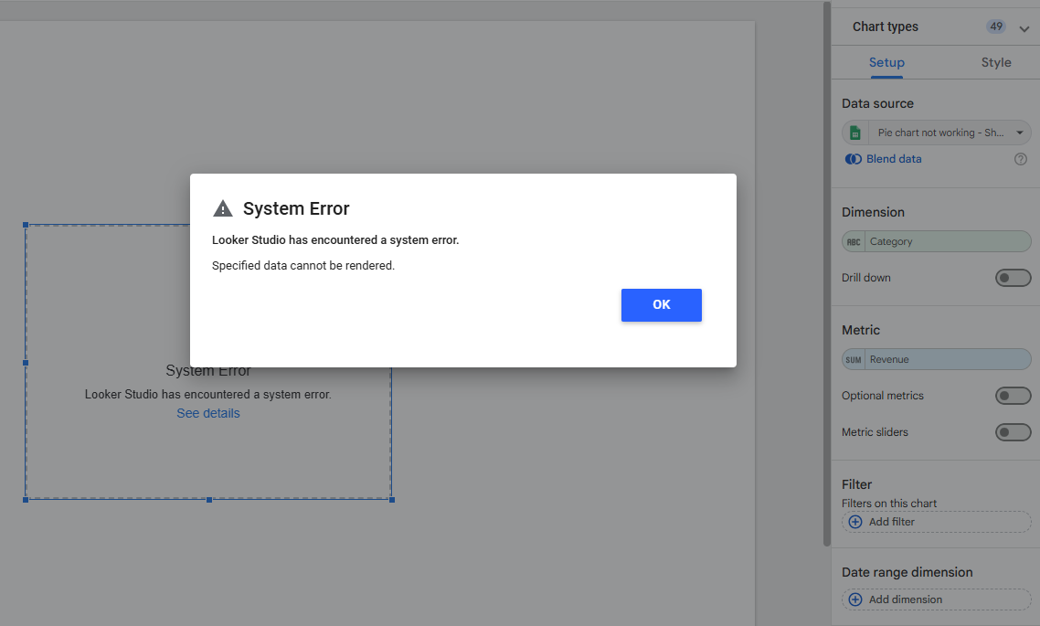Click the SUM aggregation icon on Revenue metric

(853, 358)
